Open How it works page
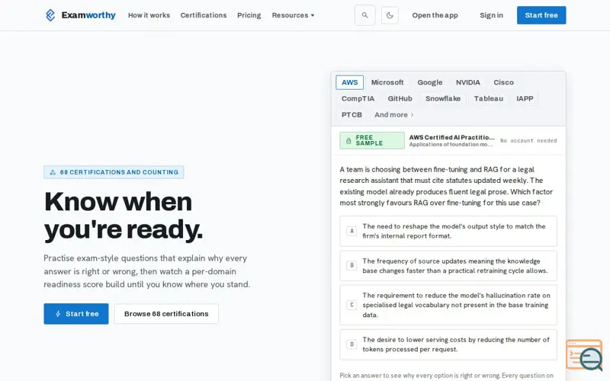The height and width of the screenshot is (381, 610). pyautogui.click(x=149, y=15)
